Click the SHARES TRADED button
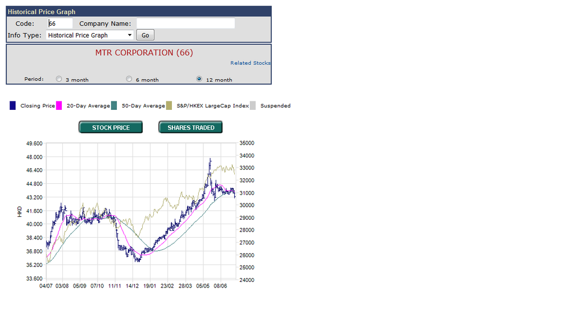561x315 pixels. coord(191,127)
